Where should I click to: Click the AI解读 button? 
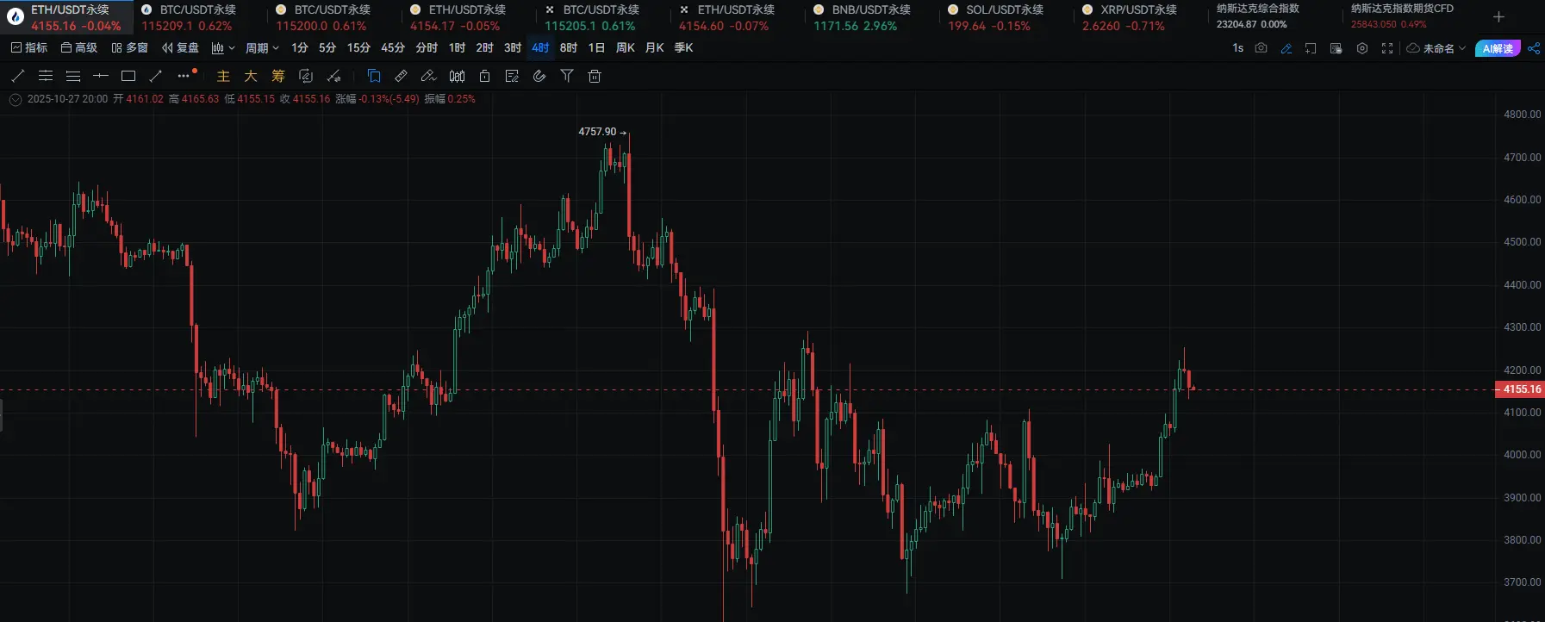tap(1498, 48)
